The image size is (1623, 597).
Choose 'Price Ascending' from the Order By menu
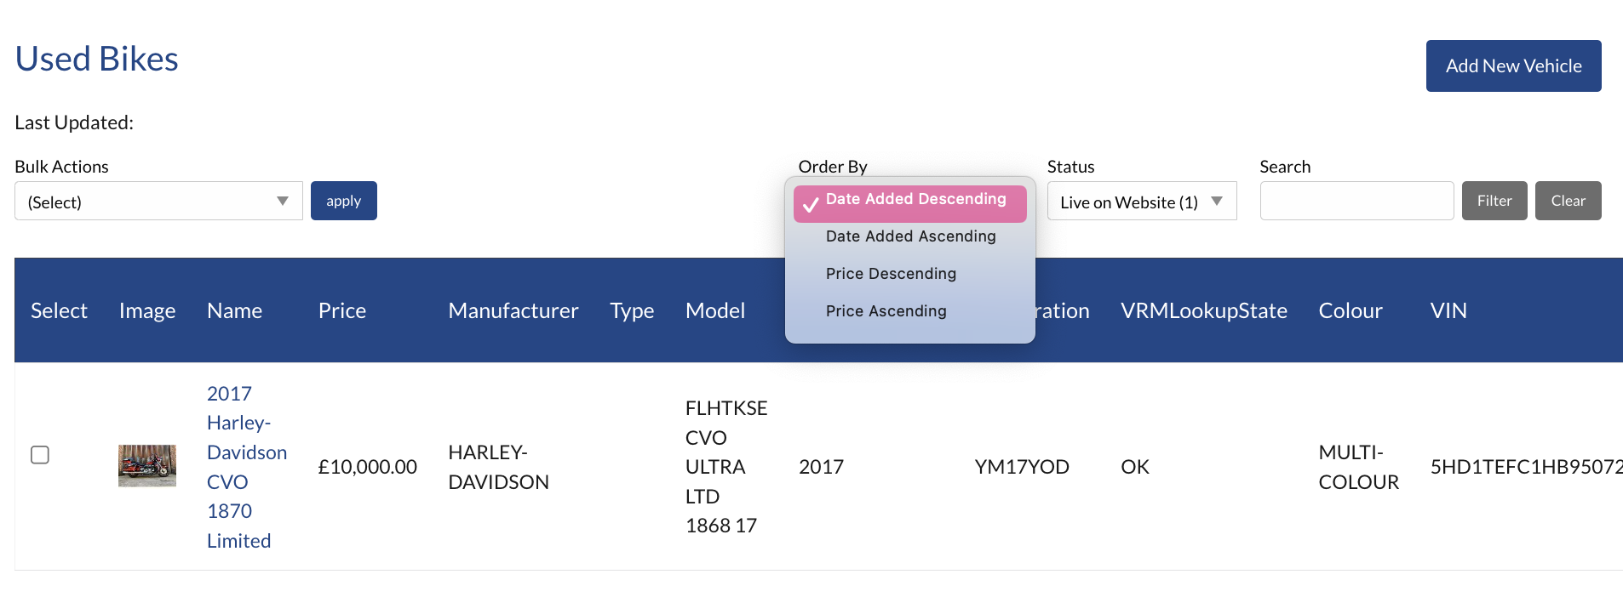pos(886,310)
